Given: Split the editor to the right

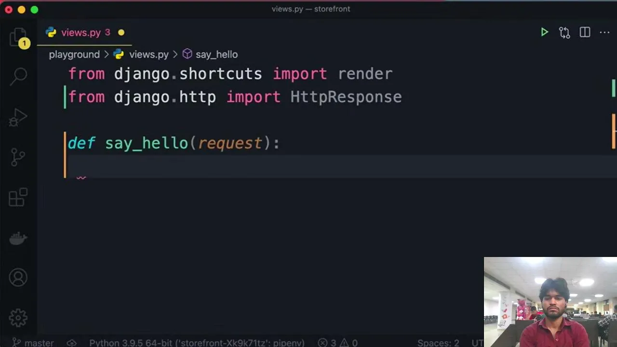Looking at the screenshot, I should pos(585,32).
